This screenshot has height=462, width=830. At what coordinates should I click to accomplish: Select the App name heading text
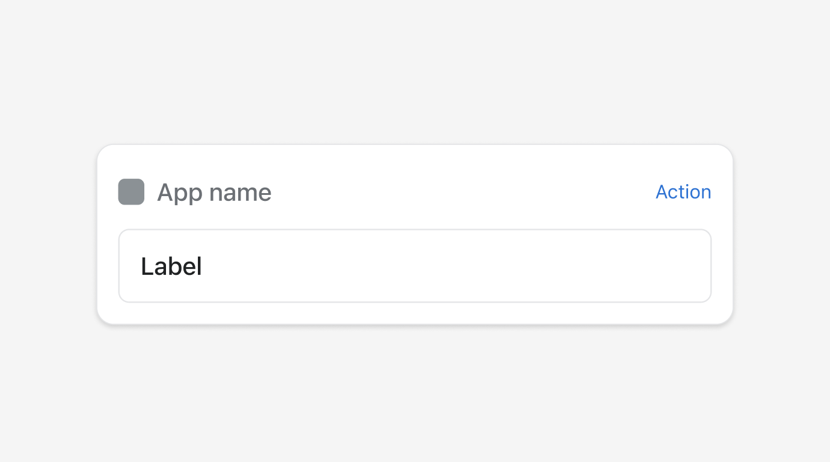pos(214,192)
